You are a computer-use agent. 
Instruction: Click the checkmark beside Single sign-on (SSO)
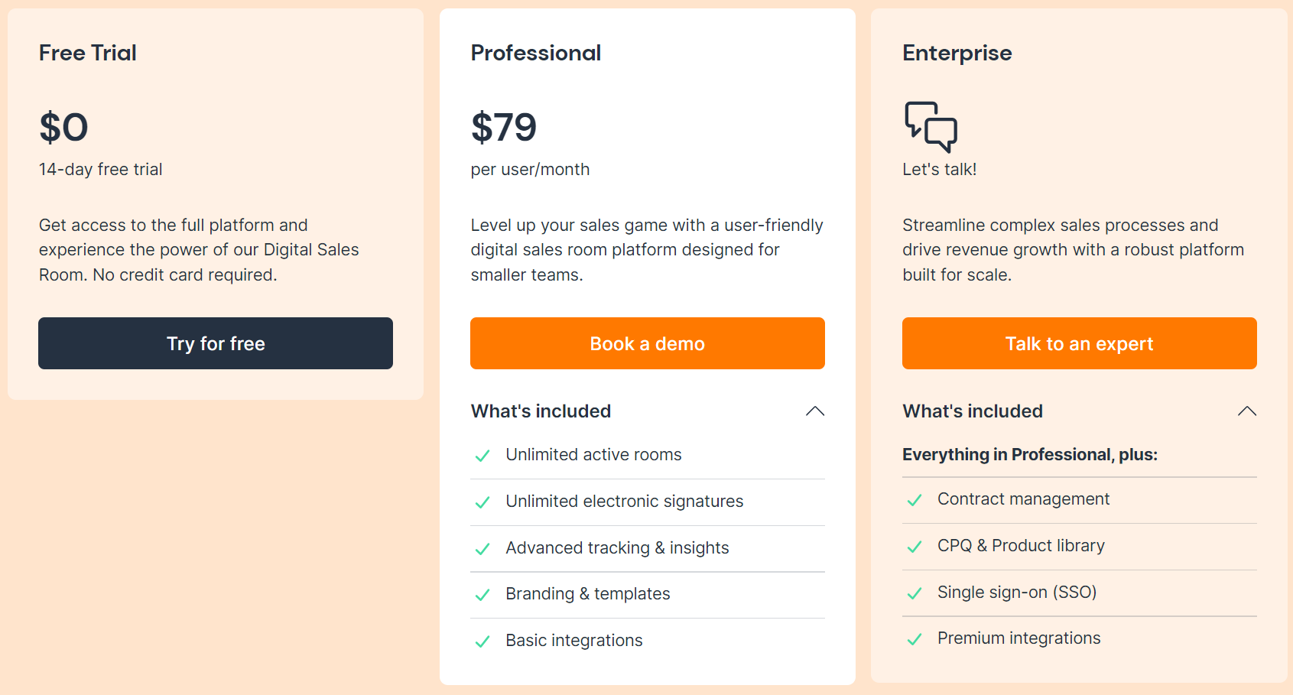(x=915, y=593)
